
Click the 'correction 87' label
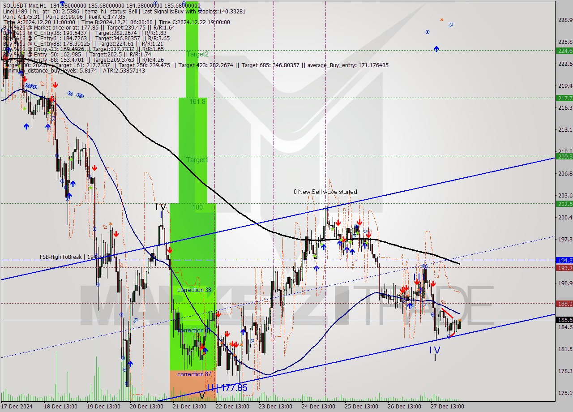tap(194, 374)
